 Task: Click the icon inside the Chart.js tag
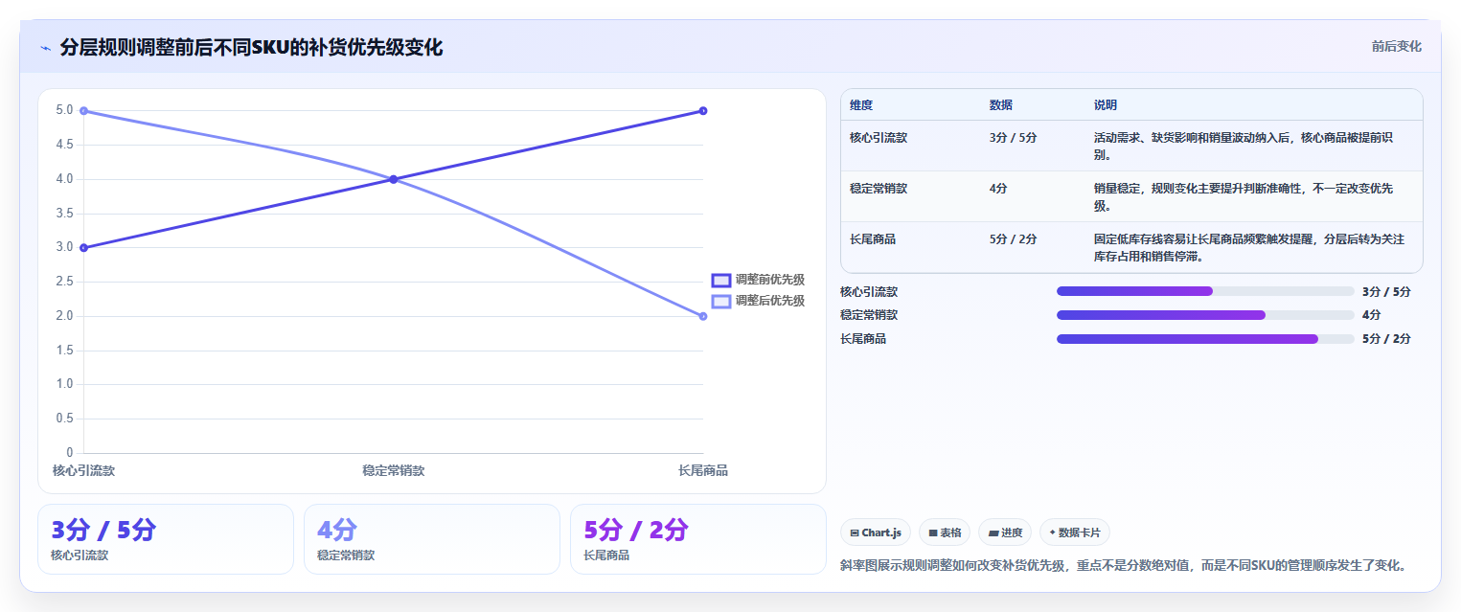[855, 533]
